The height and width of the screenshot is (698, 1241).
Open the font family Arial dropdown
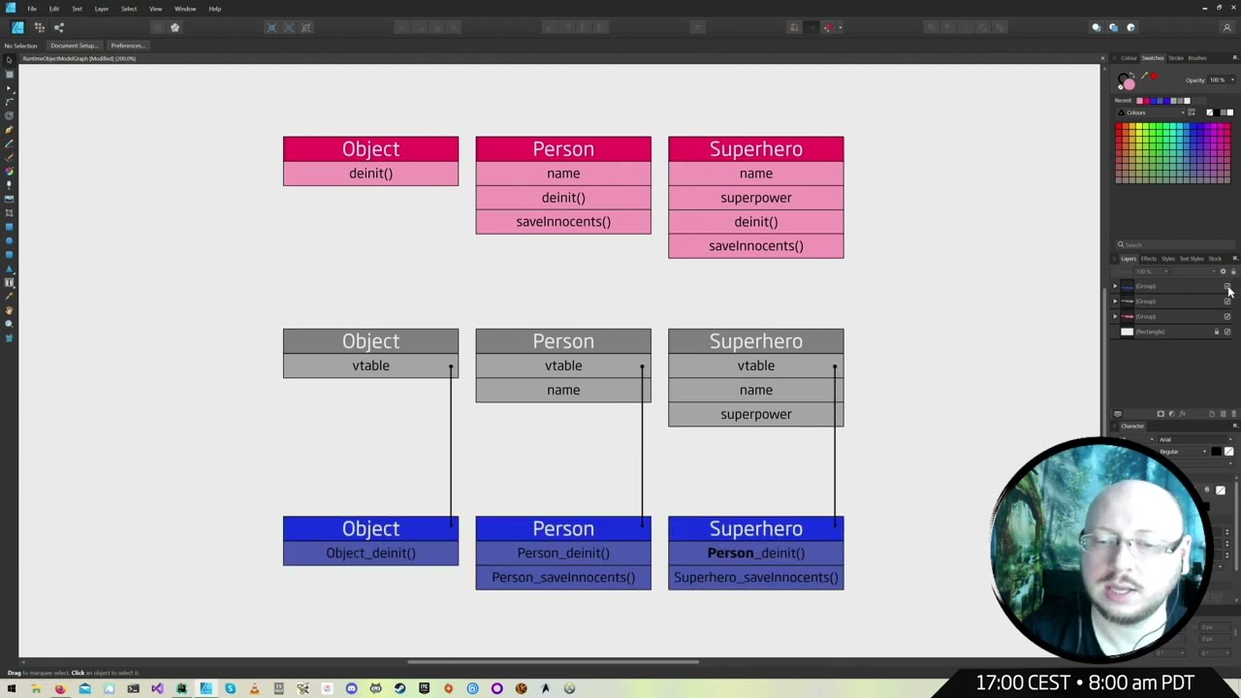(x=1197, y=439)
